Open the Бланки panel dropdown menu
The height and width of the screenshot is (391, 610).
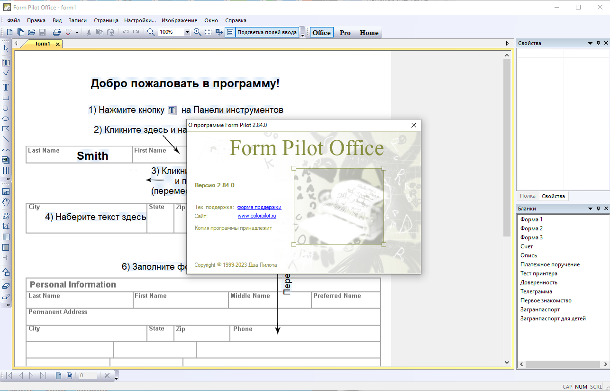(x=591, y=209)
